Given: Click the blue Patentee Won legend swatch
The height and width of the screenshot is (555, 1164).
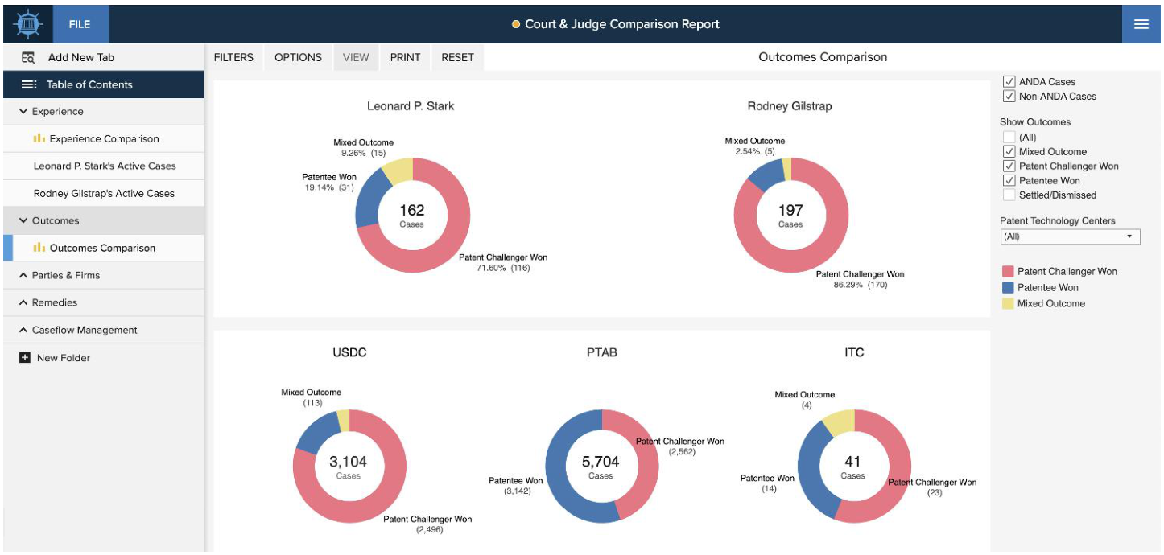Looking at the screenshot, I should coord(1008,287).
